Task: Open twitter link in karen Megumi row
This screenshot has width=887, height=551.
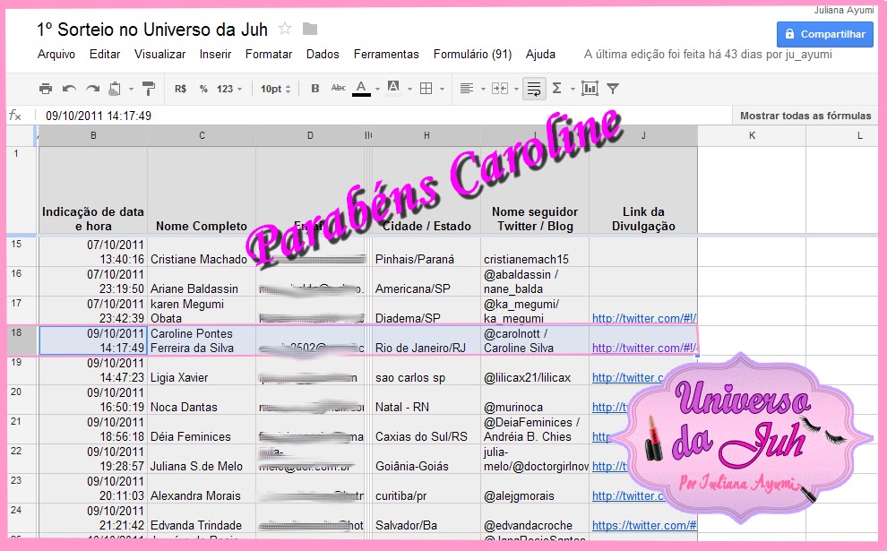Action: click(x=644, y=318)
